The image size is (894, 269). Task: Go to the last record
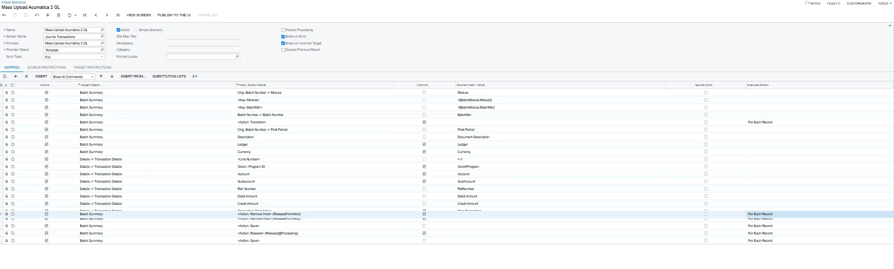pos(118,15)
